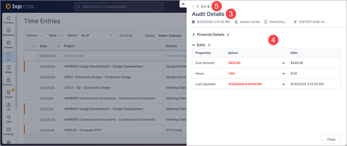This screenshot has height=146, width=347.
Task: Open the Date column sort dropdown
Action: (59, 46)
